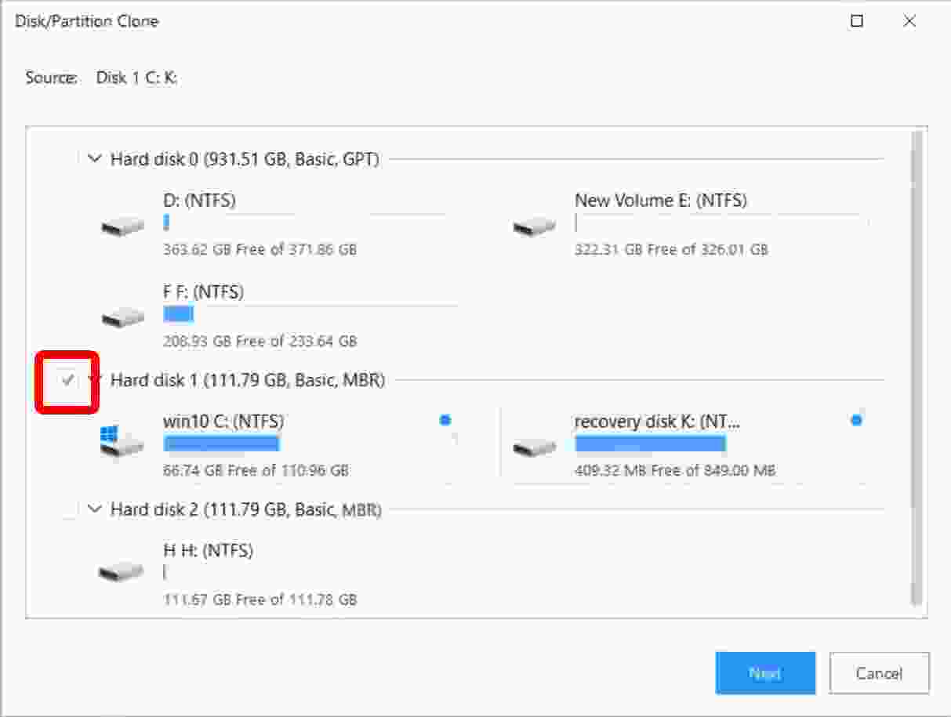Toggle the blue selection dot on win10 C:

(x=445, y=421)
